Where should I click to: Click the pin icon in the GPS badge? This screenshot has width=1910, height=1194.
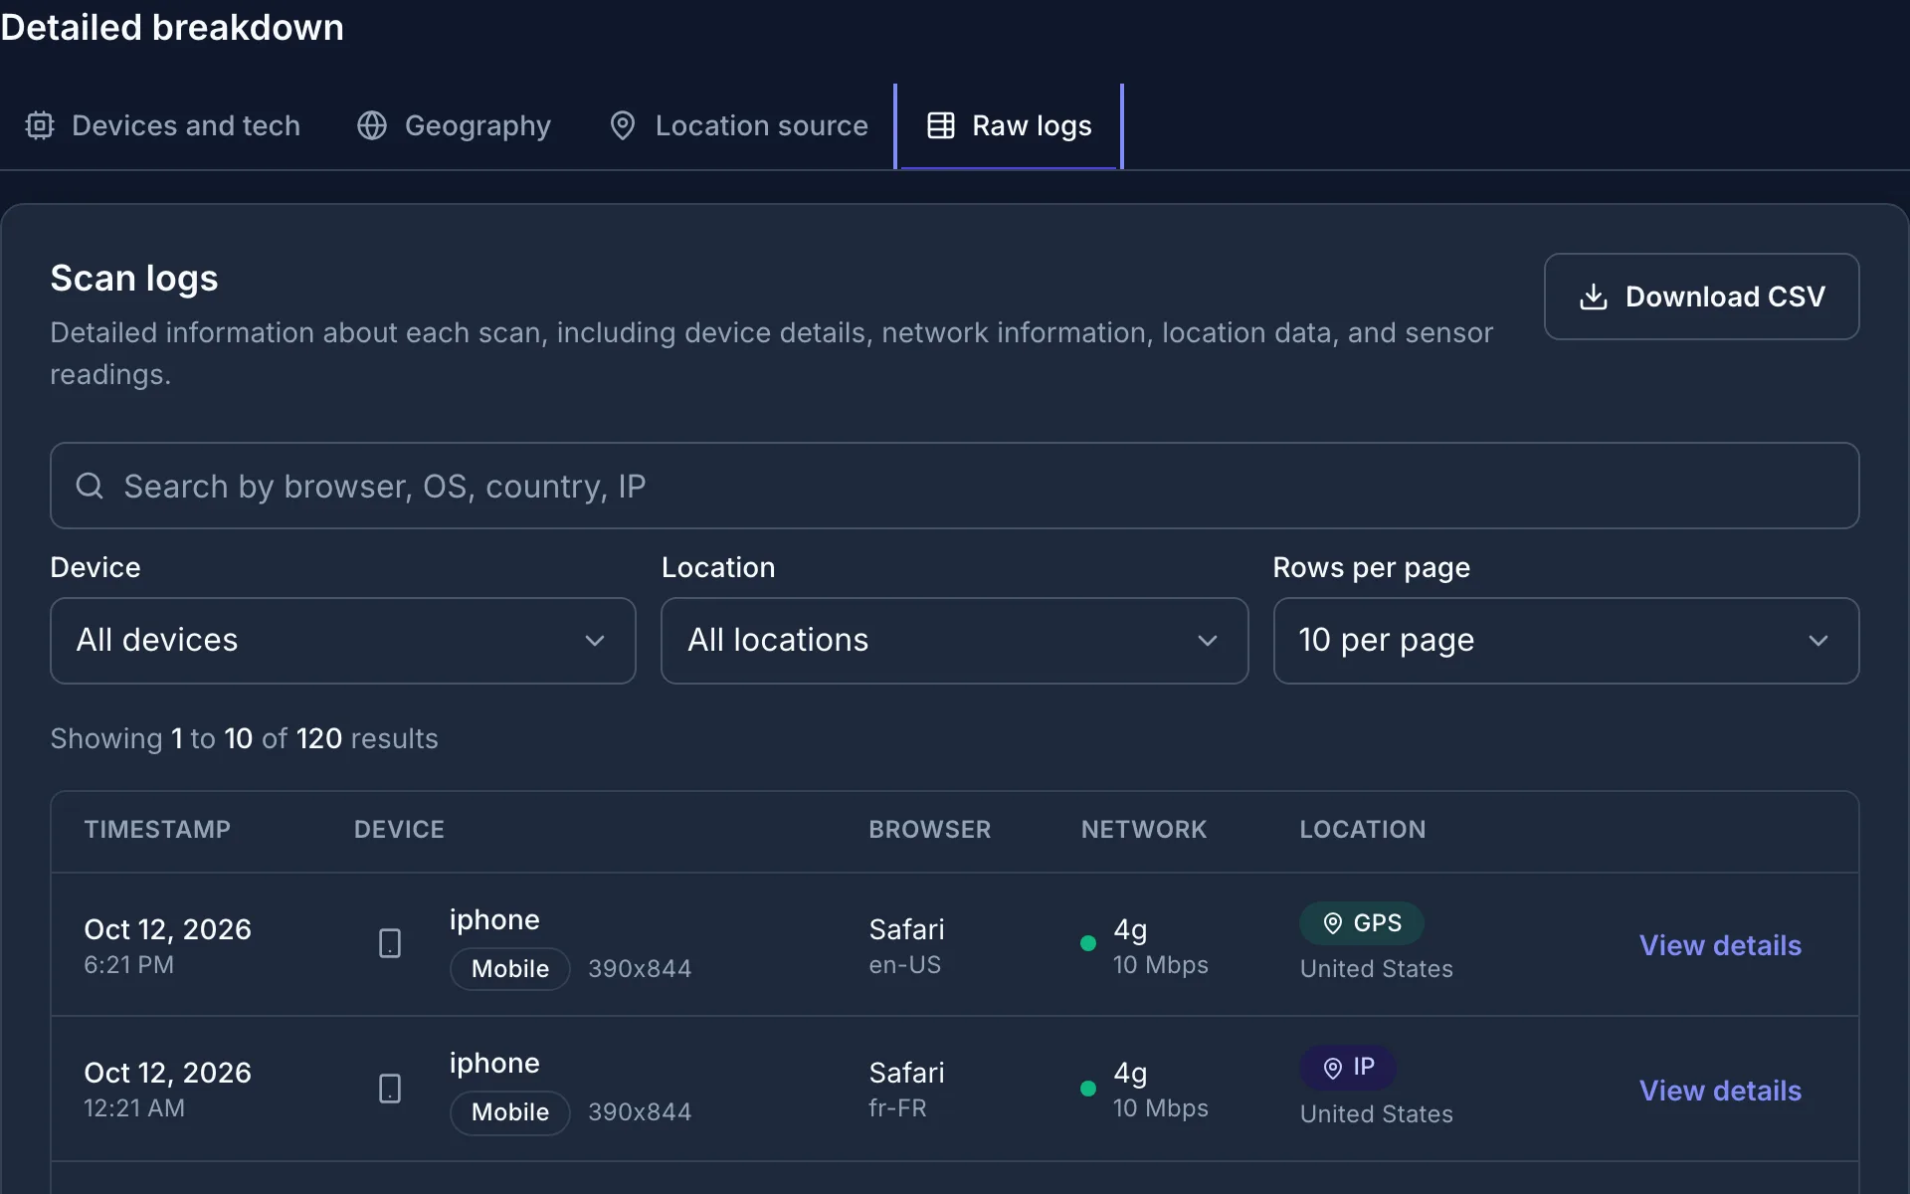click(1333, 923)
